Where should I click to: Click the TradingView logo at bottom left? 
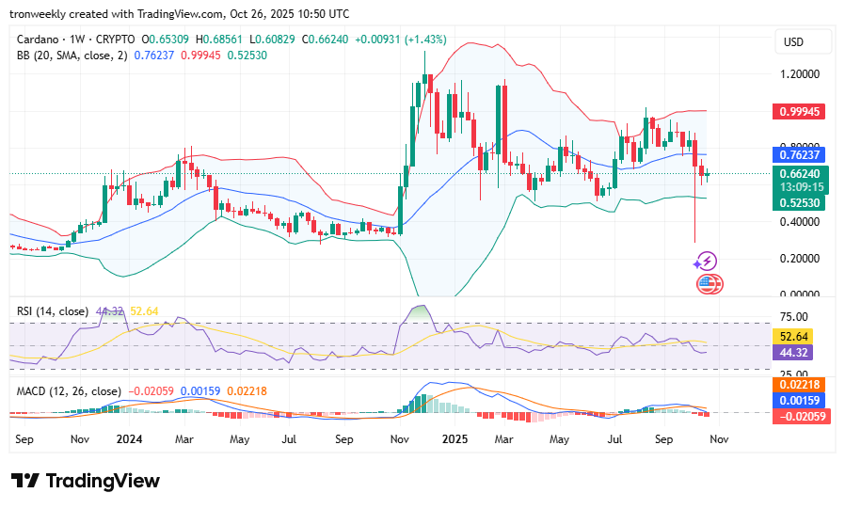coord(86,481)
